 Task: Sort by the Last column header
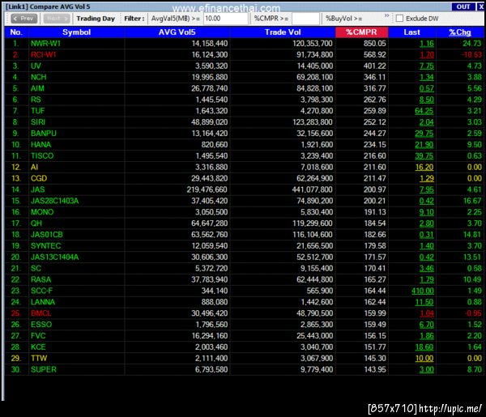(x=412, y=32)
